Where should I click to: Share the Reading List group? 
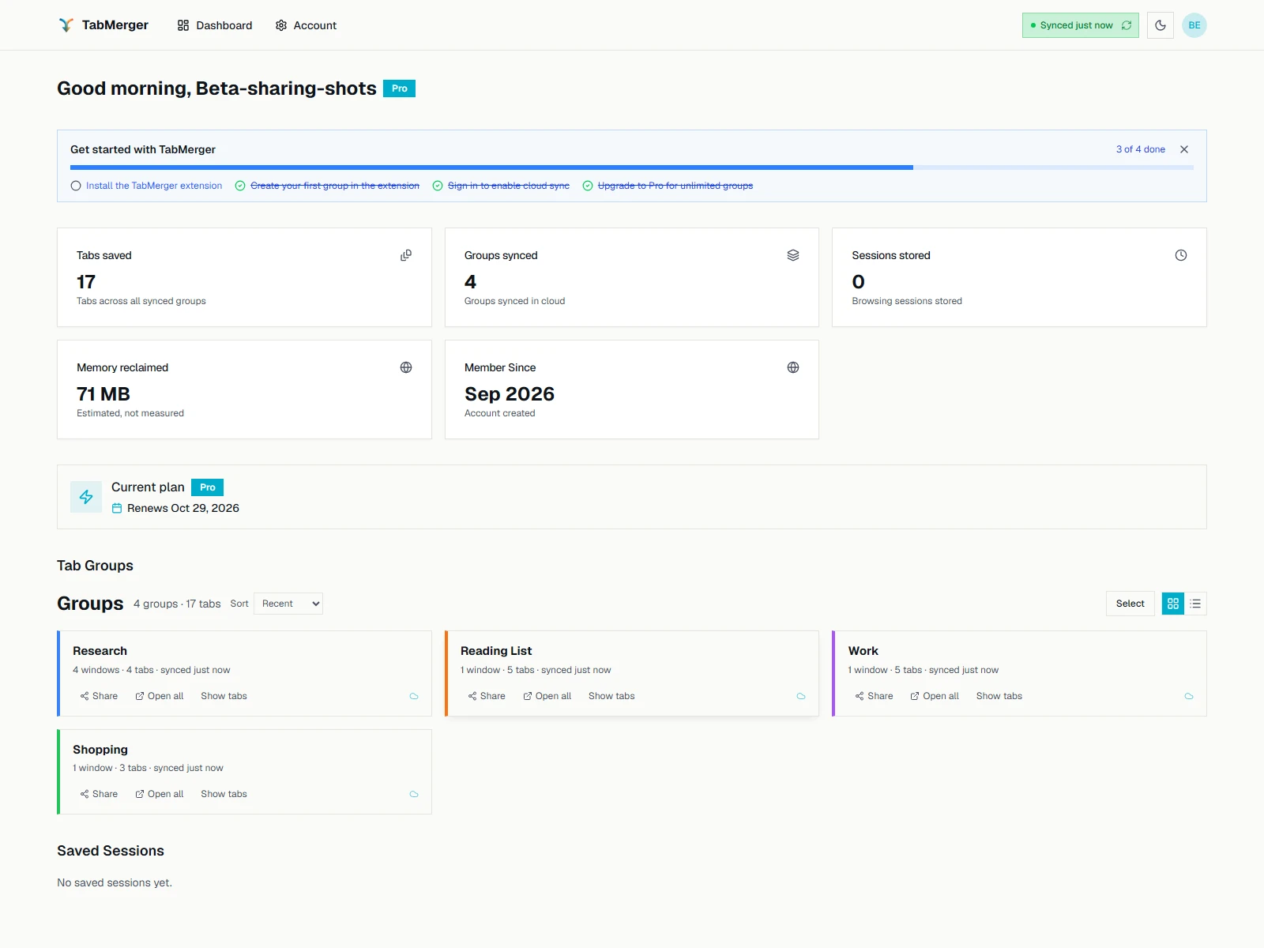[x=487, y=696]
